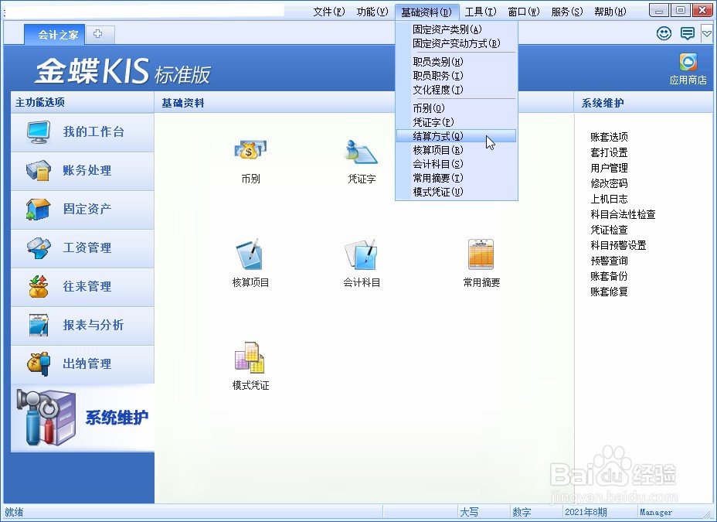Viewport: 717px width, 522px height.
Task: Open 套打设置 link
Action: [609, 152]
